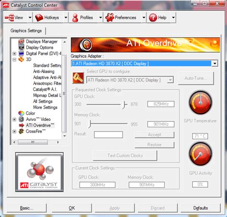The width and height of the screenshot is (227, 217).
Task: Click the View toolbar icon
Action: tap(9, 17)
